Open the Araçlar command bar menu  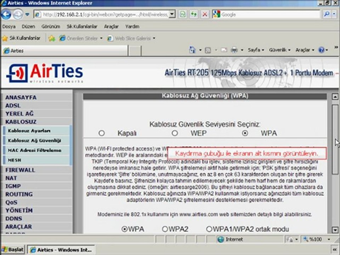click(x=305, y=50)
